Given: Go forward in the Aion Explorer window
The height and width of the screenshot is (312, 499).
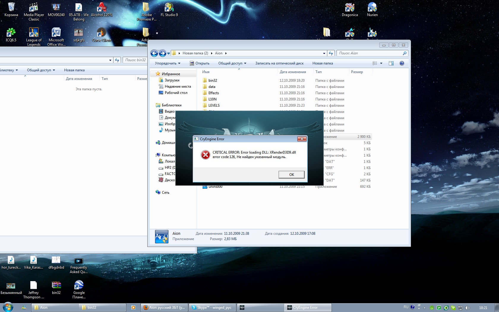Looking at the screenshot, I should 162,53.
